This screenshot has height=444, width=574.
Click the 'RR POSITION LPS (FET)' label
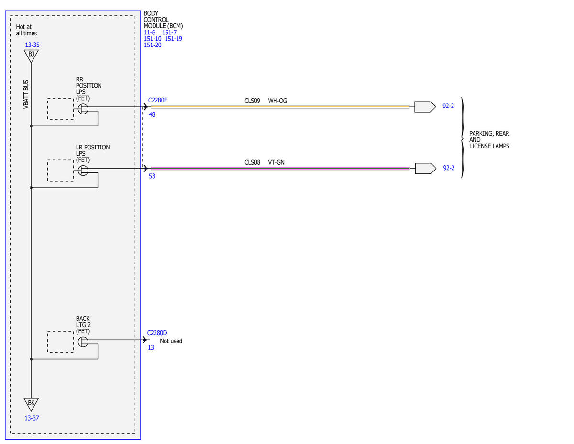(x=88, y=89)
